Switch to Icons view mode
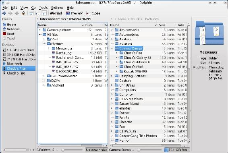Screen dimensions: 228x153 coord(31,13)
